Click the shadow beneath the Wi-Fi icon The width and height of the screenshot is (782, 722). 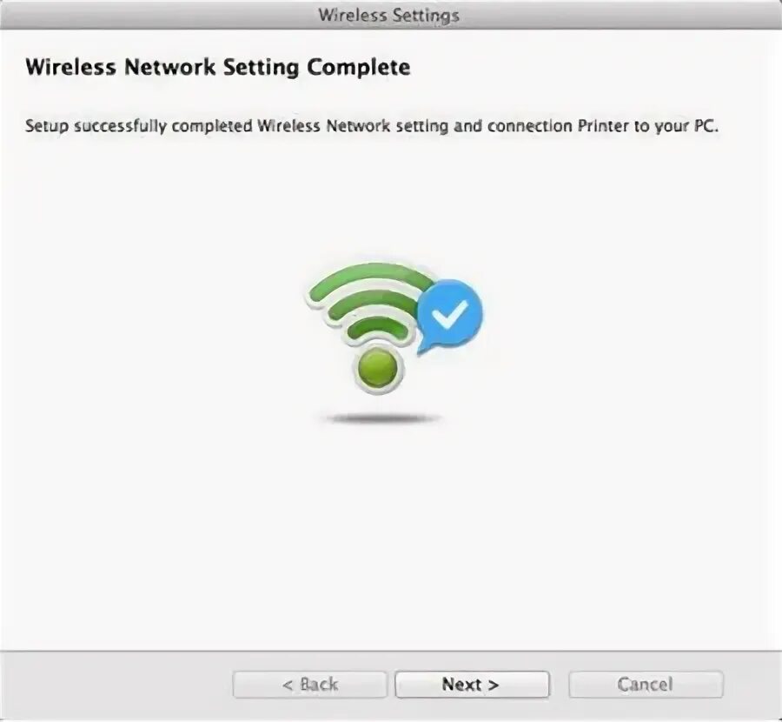(x=381, y=418)
